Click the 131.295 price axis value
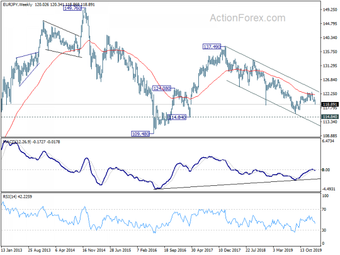Screen dimensions: 340x255 pos(330,66)
